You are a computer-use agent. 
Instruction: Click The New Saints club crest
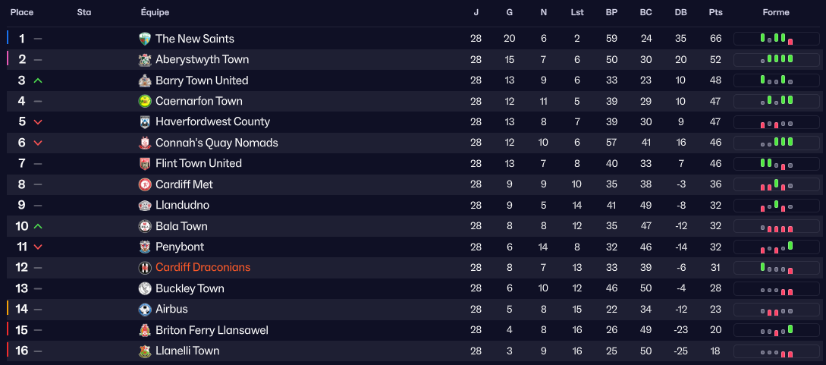click(x=145, y=39)
